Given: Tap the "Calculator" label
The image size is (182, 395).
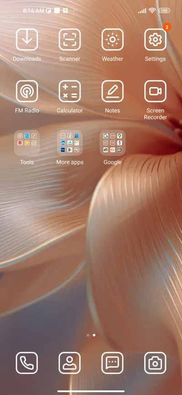Looking at the screenshot, I should (70, 110).
